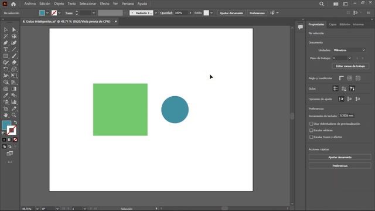The width and height of the screenshot is (375, 211).
Task: Select the Type (T) tool
Action: pos(6,49)
